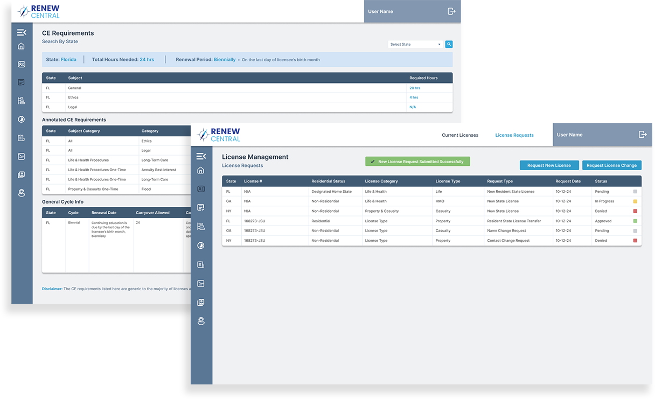
Task: Click logout icon in CE Requirements window header
Action: 451,11
